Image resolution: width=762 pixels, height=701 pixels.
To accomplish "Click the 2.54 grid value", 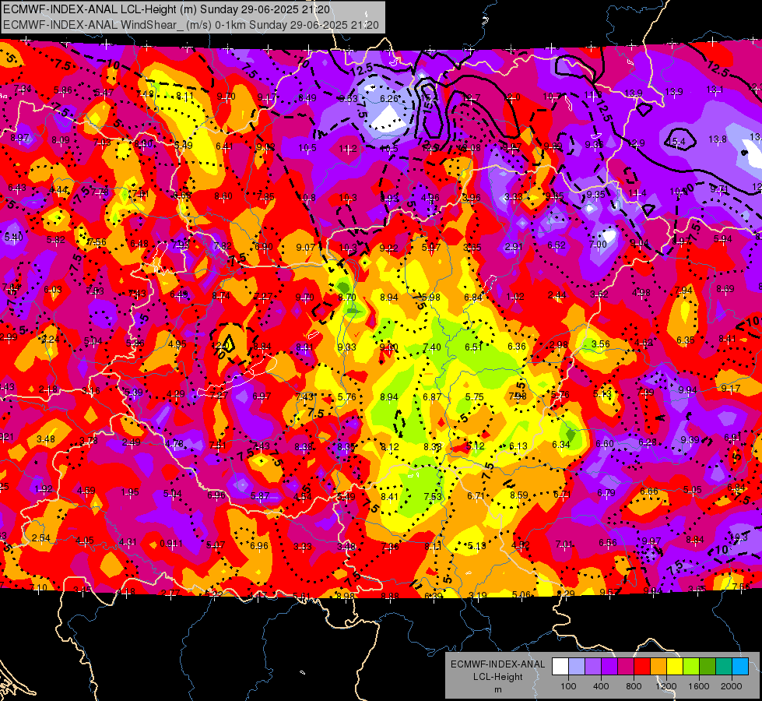I will click(41, 538).
